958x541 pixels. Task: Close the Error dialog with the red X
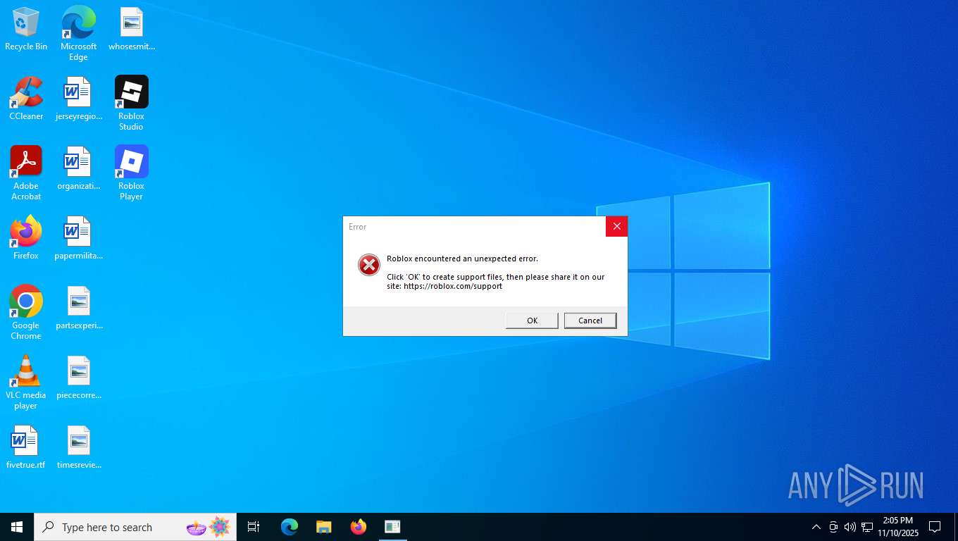[x=616, y=226]
